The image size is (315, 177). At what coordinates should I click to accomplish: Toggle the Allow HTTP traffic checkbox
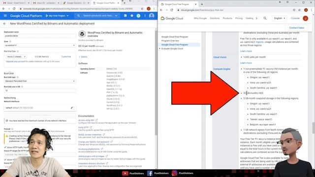coord(5,147)
